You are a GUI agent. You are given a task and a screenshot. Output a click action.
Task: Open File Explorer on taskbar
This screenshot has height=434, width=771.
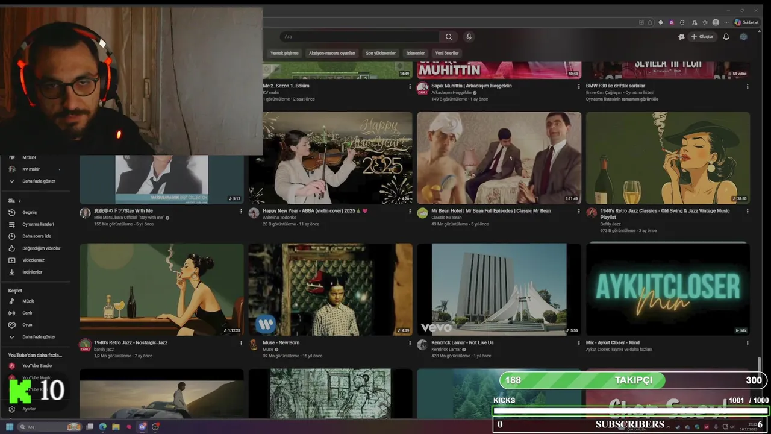point(116,427)
